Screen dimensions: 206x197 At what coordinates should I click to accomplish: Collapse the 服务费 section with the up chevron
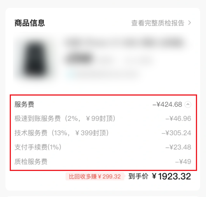point(188,105)
